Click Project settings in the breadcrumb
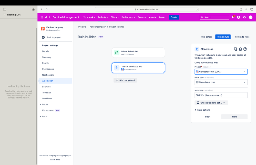Screen dimensions: 256x165 (117, 27)
